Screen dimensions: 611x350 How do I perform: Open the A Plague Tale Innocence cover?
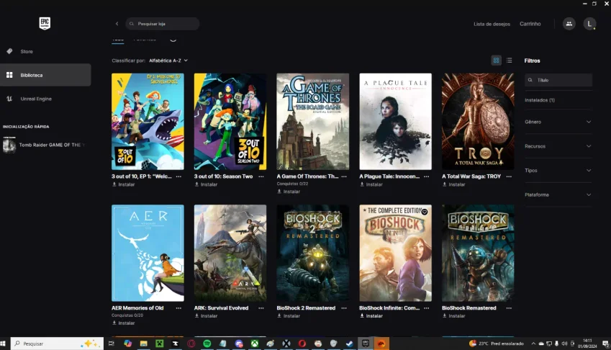[x=396, y=122]
